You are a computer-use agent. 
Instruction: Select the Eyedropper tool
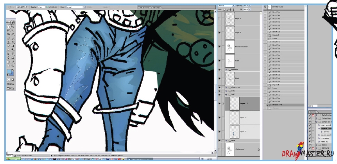pos(13,62)
